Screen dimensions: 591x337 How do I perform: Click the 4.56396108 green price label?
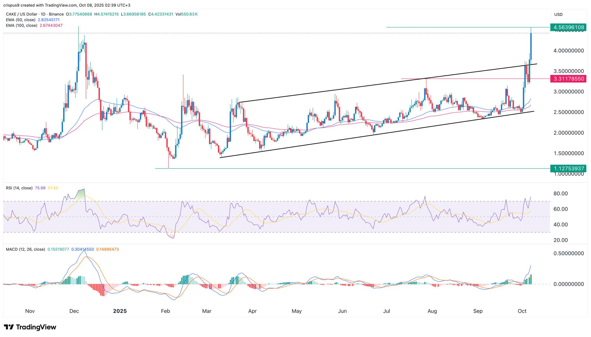tap(568, 27)
